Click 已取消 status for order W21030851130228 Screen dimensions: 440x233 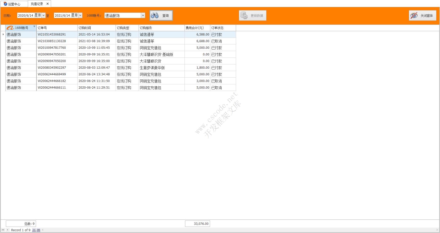(x=223, y=41)
